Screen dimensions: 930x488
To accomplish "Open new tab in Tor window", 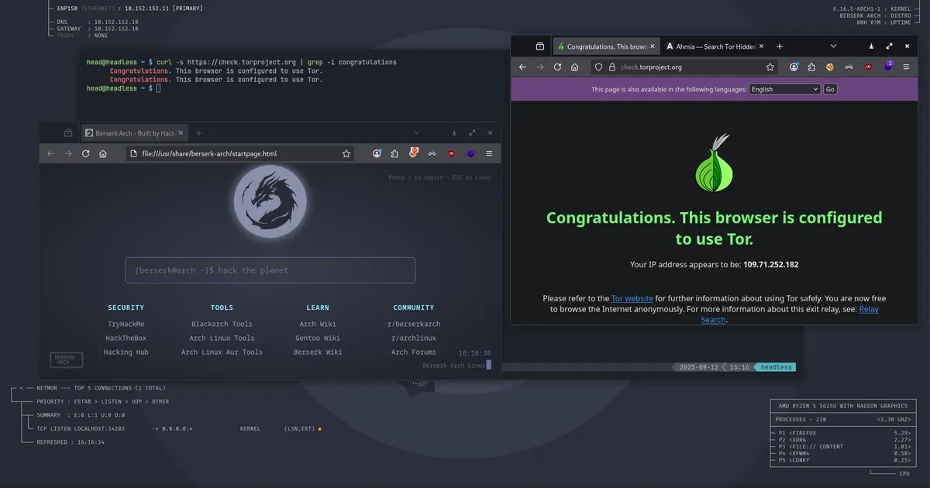I will click(780, 46).
